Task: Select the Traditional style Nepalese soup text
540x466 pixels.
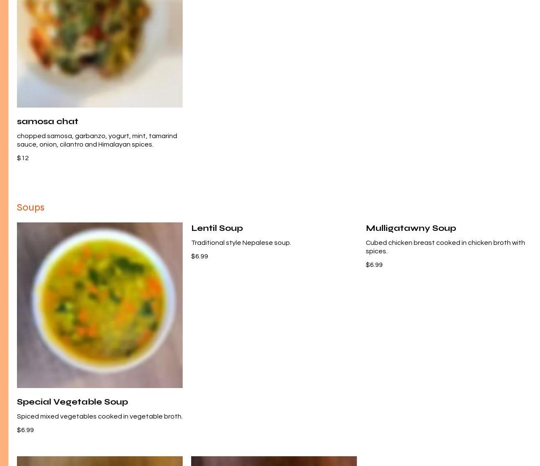Action: 241,243
